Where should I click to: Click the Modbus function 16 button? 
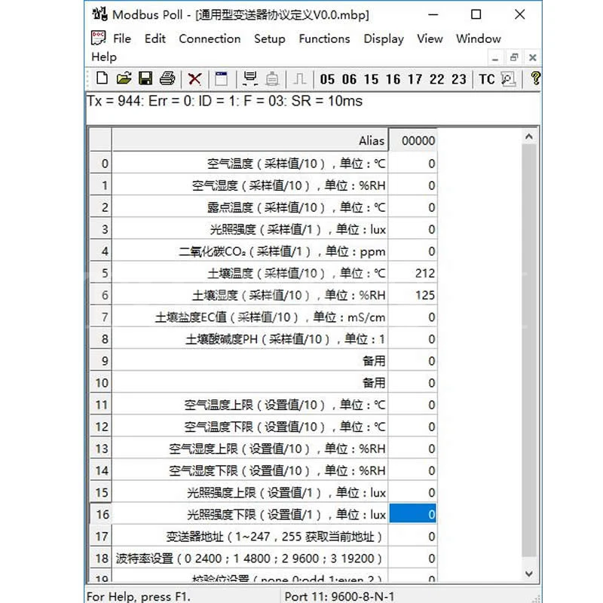point(393,79)
